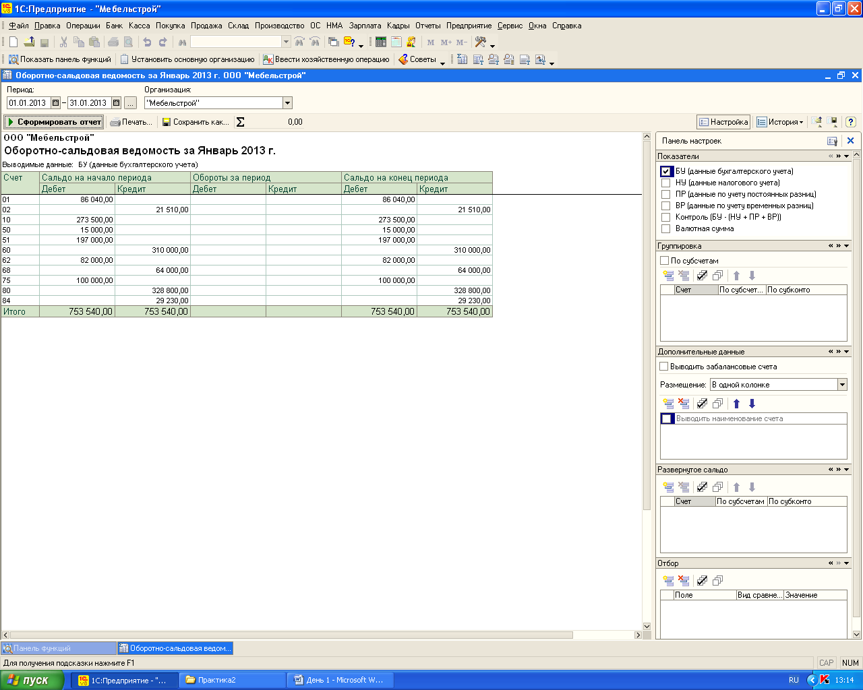Open the История dropdown
Image resolution: width=863 pixels, height=690 pixels.
tap(780, 122)
